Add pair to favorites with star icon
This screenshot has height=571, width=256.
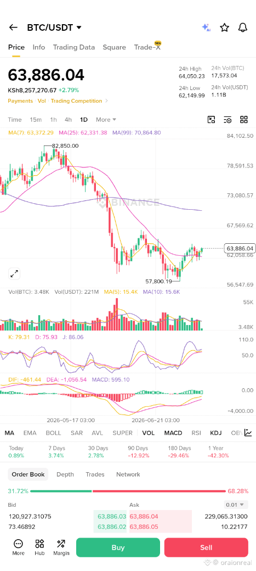(x=224, y=27)
